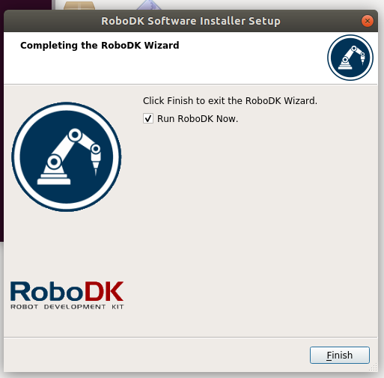The height and width of the screenshot is (378, 384).
Task: Click the 'ROBOT DEVELOPMENT KIT' tagline
Action: pos(67,307)
